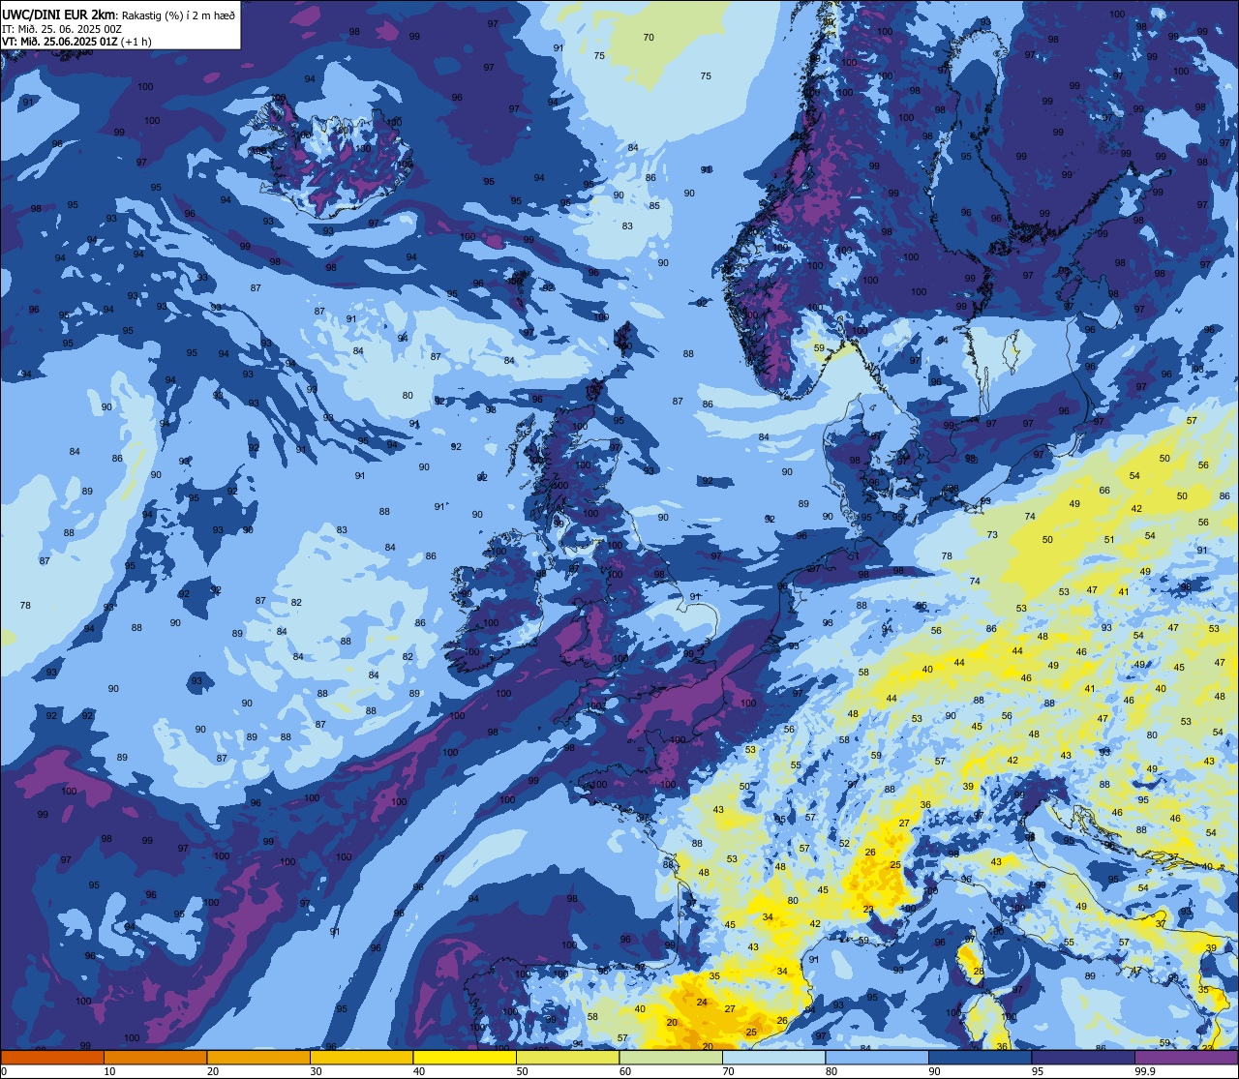
Task: Click the '95' tick label on the legend
Action: [1038, 1071]
